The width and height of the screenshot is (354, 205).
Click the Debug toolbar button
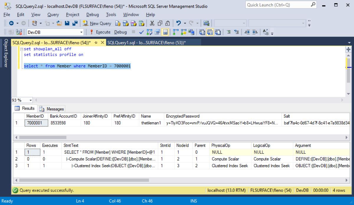pyautogui.click(x=120, y=32)
